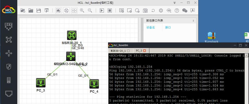Viewport: 249px width, 104px height.
Task: Click the 接口 column header
Action: (x=168, y=27)
